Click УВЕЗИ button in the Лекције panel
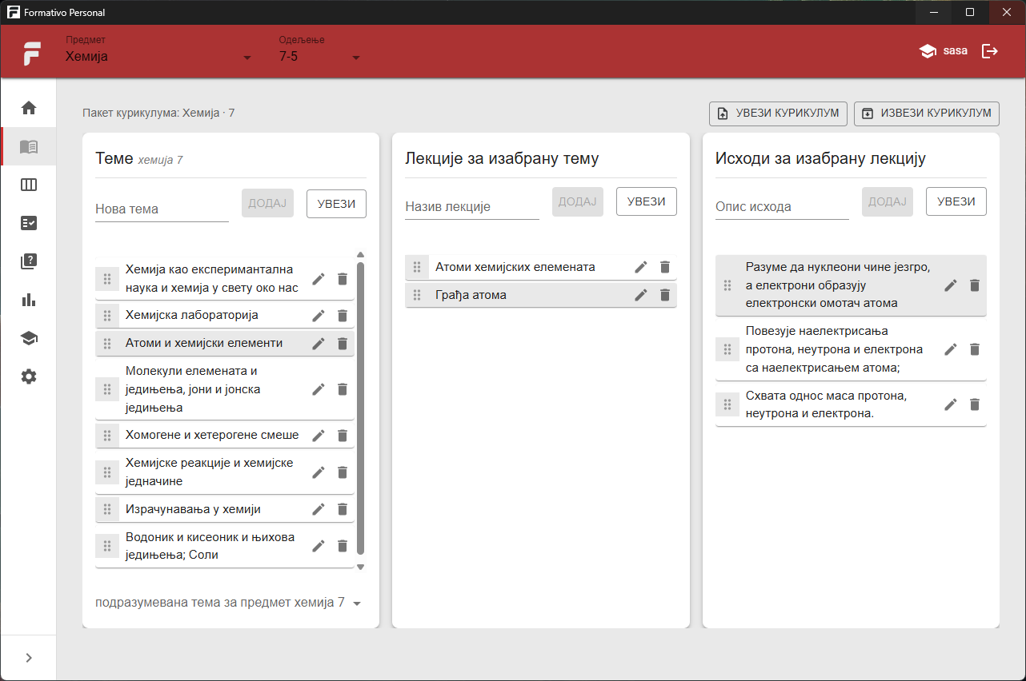This screenshot has height=681, width=1026. coord(646,201)
